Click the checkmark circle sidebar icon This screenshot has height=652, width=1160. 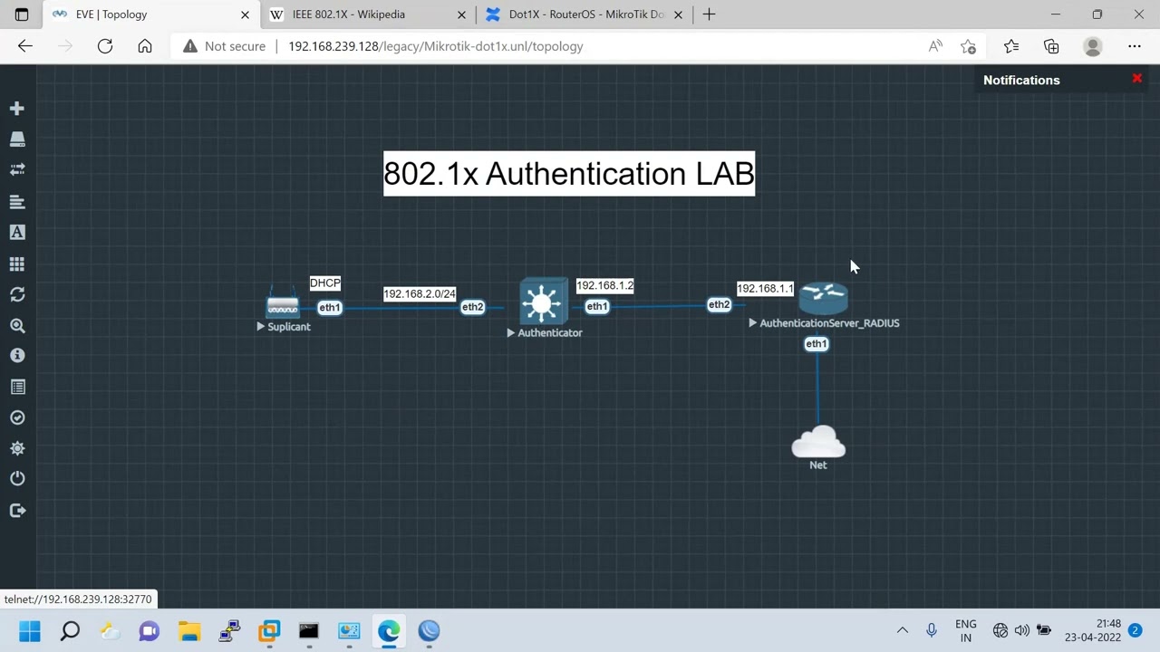point(17,417)
